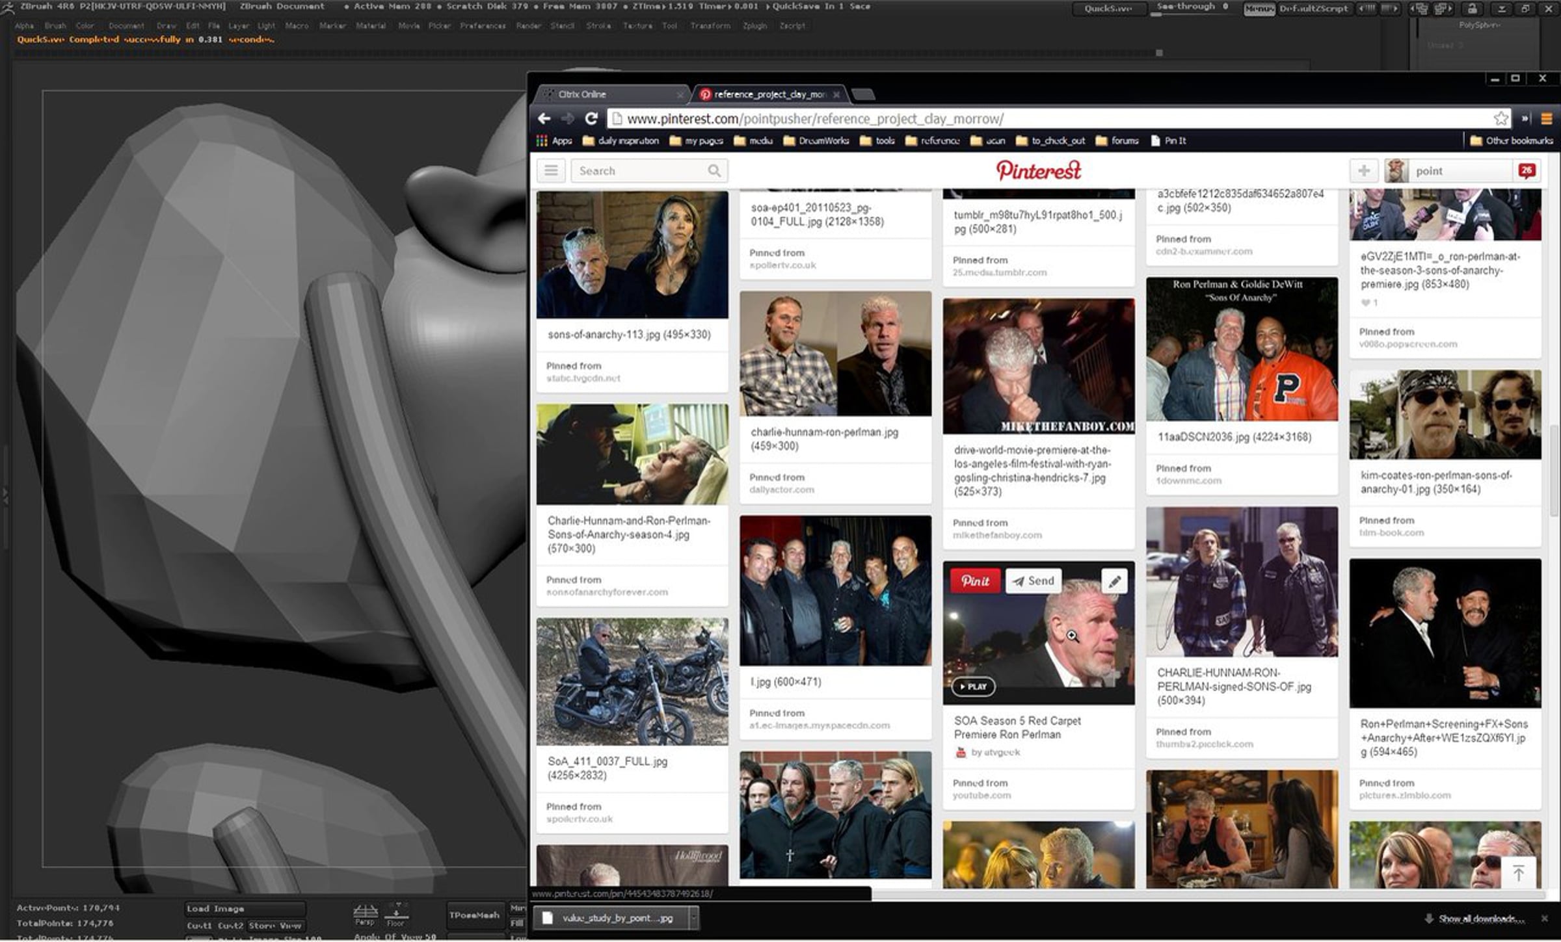This screenshot has width=1561, height=942.
Task: Open the sons-of-anarchy-113.jpg pin thumbnail
Action: click(x=632, y=254)
